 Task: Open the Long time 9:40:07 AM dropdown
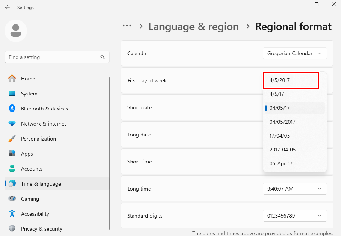295,189
